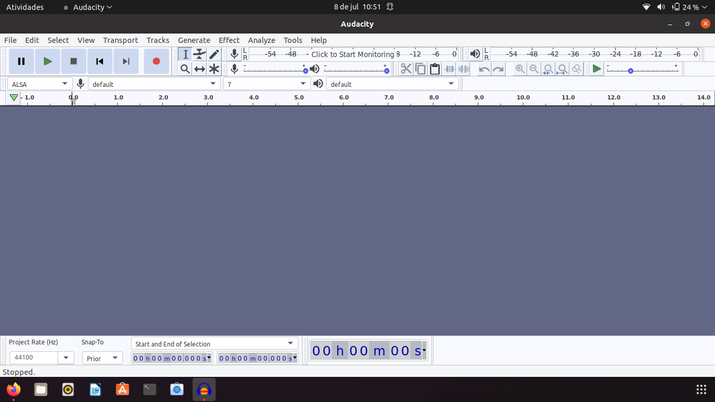
Task: Click Trim audio outside selection icon
Action: [x=449, y=69]
